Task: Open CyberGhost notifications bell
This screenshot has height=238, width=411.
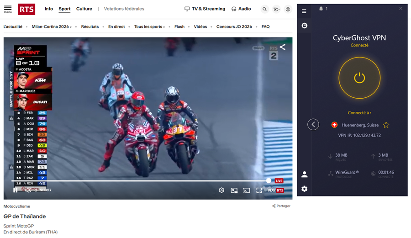Action: click(321, 9)
